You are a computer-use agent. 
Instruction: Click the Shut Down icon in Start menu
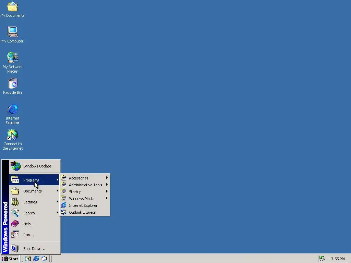click(x=15, y=248)
